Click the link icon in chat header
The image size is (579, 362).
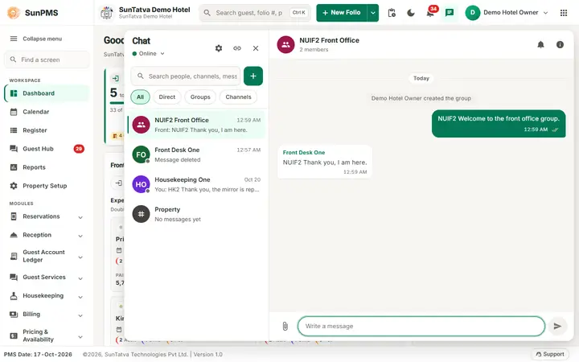click(x=237, y=48)
